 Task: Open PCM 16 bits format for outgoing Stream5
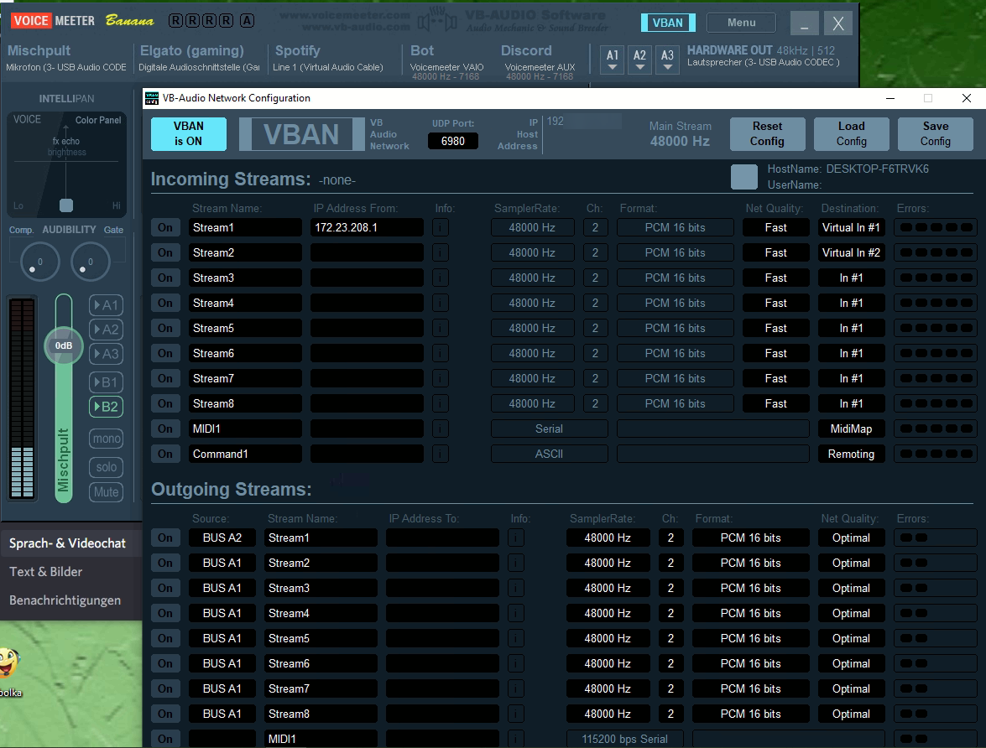751,639
